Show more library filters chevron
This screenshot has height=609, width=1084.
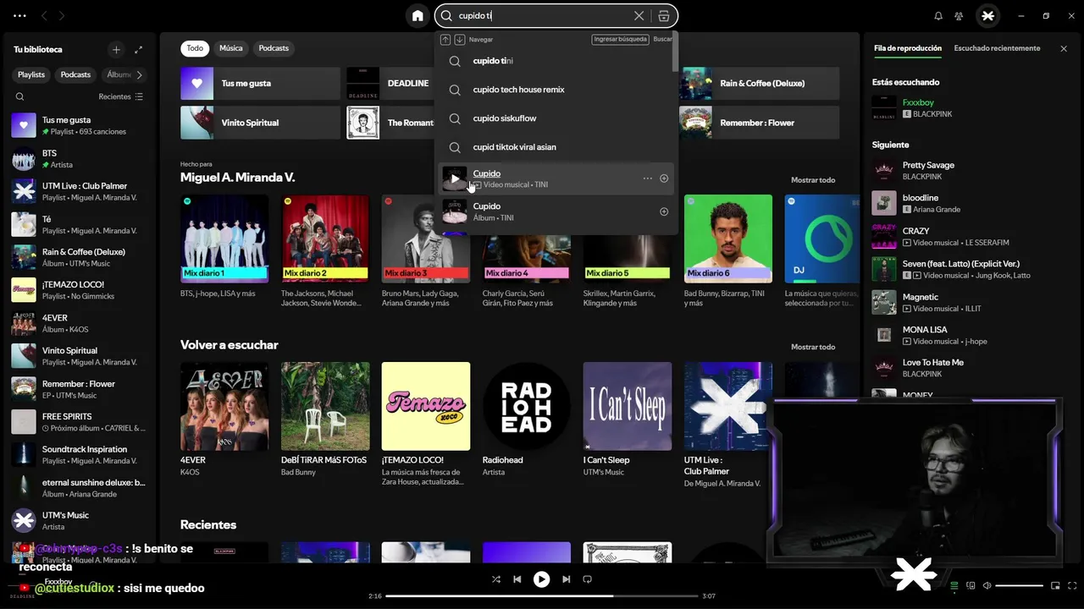coord(140,74)
